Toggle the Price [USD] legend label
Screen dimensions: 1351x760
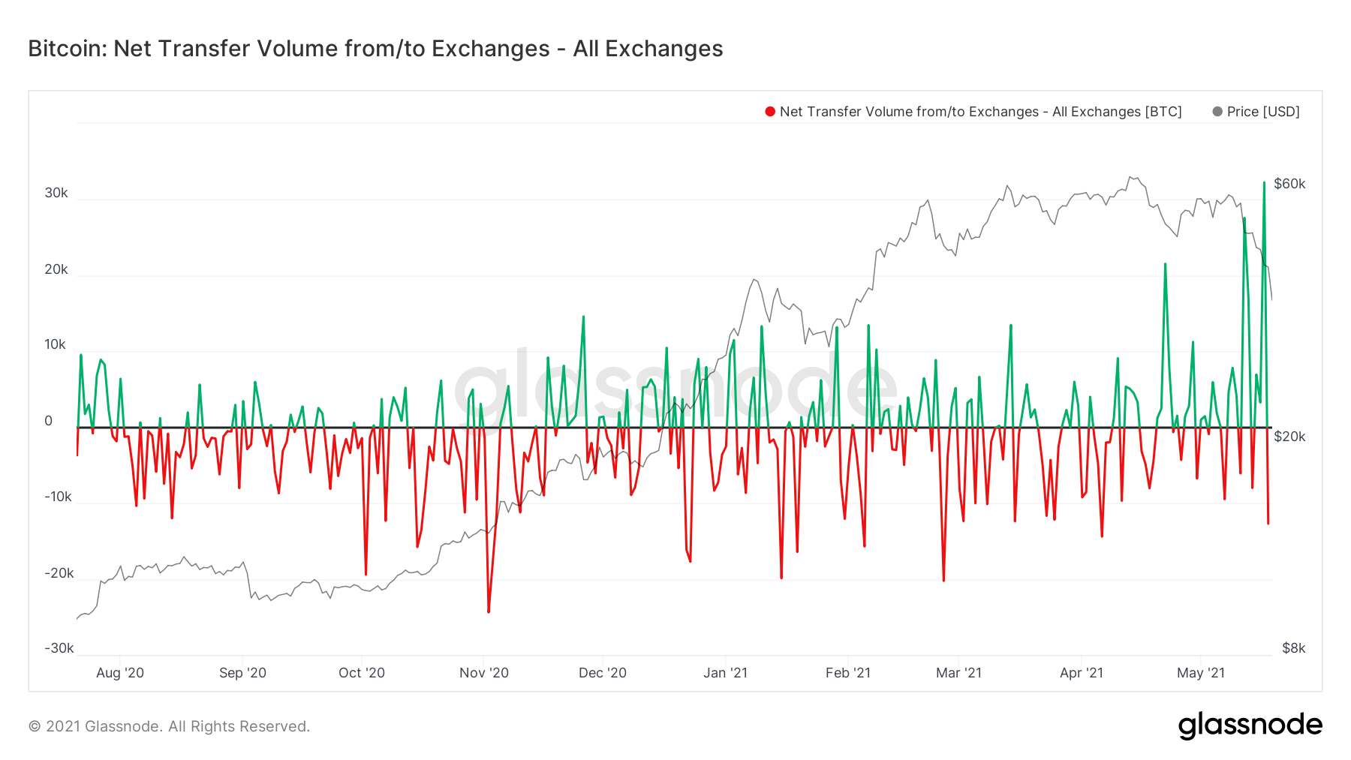(x=1263, y=112)
